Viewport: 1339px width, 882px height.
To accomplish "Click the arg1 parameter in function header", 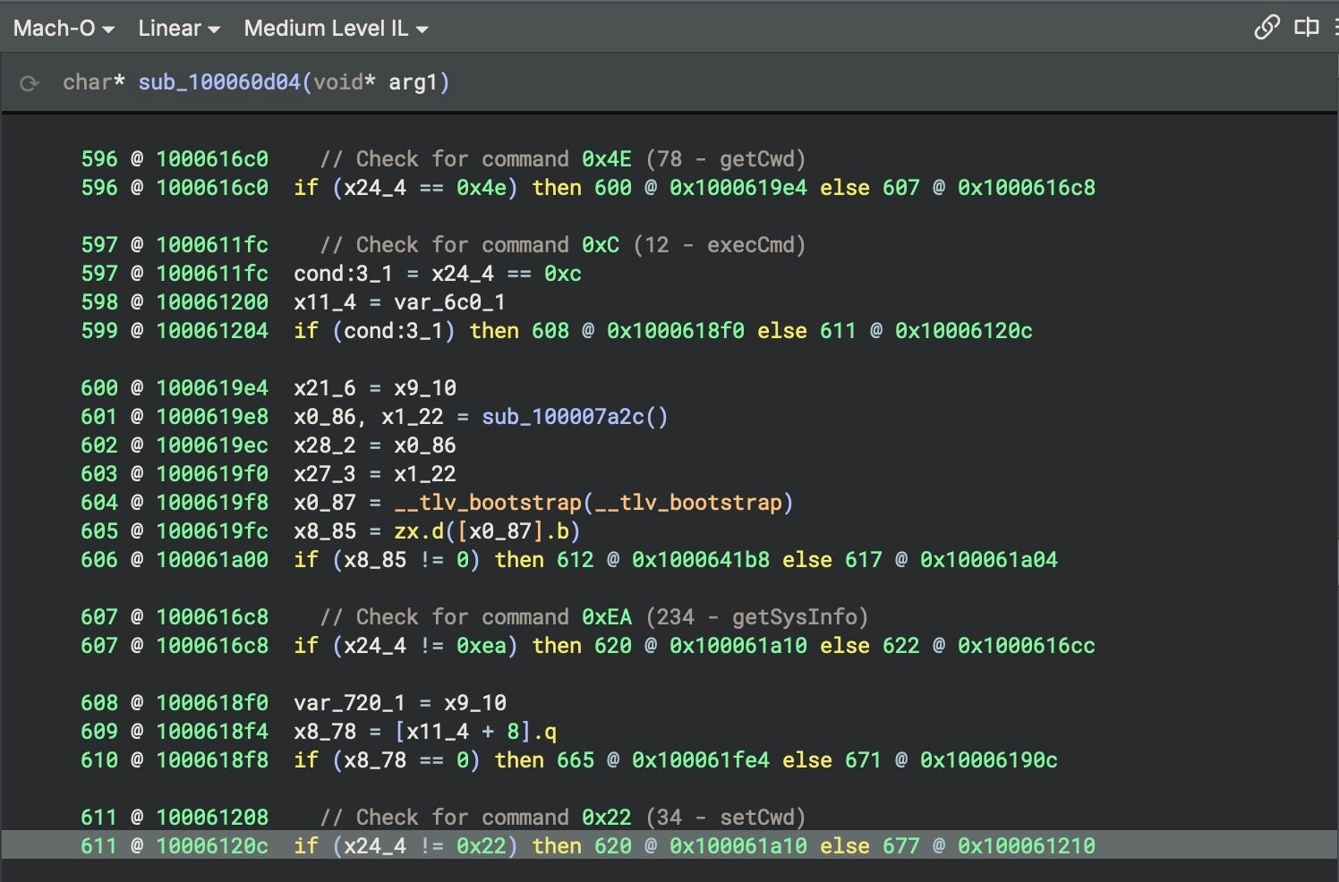I will pyautogui.click(x=413, y=82).
